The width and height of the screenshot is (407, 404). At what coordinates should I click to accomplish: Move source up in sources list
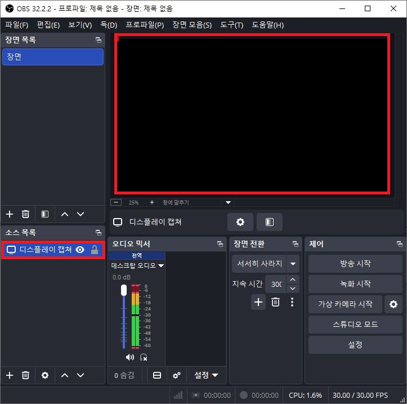[x=65, y=375]
